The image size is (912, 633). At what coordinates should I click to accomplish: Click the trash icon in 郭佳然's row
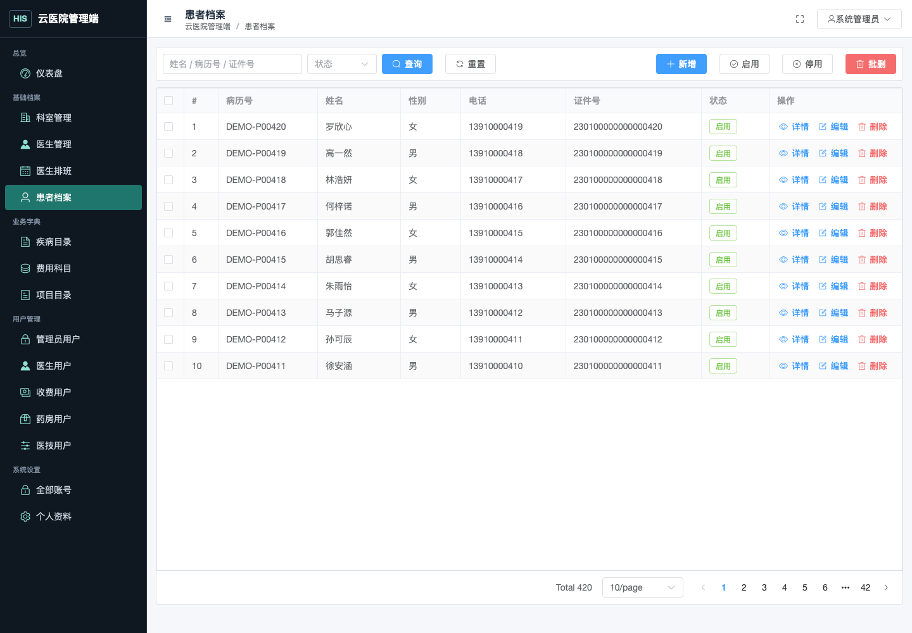862,233
